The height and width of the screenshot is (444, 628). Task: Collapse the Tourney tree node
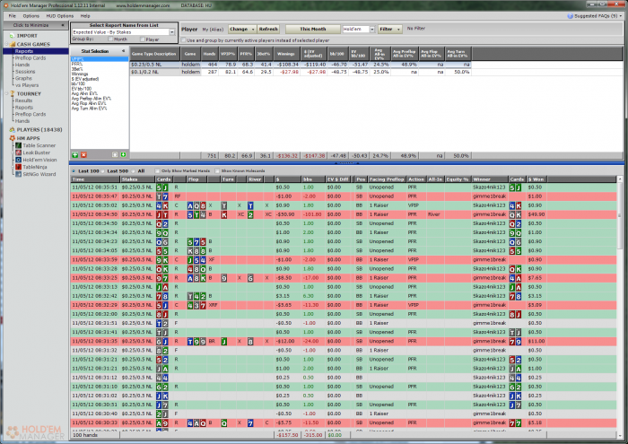click(x=6, y=93)
